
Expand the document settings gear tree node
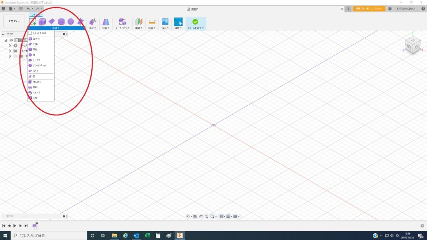pyautogui.click(x=10, y=45)
